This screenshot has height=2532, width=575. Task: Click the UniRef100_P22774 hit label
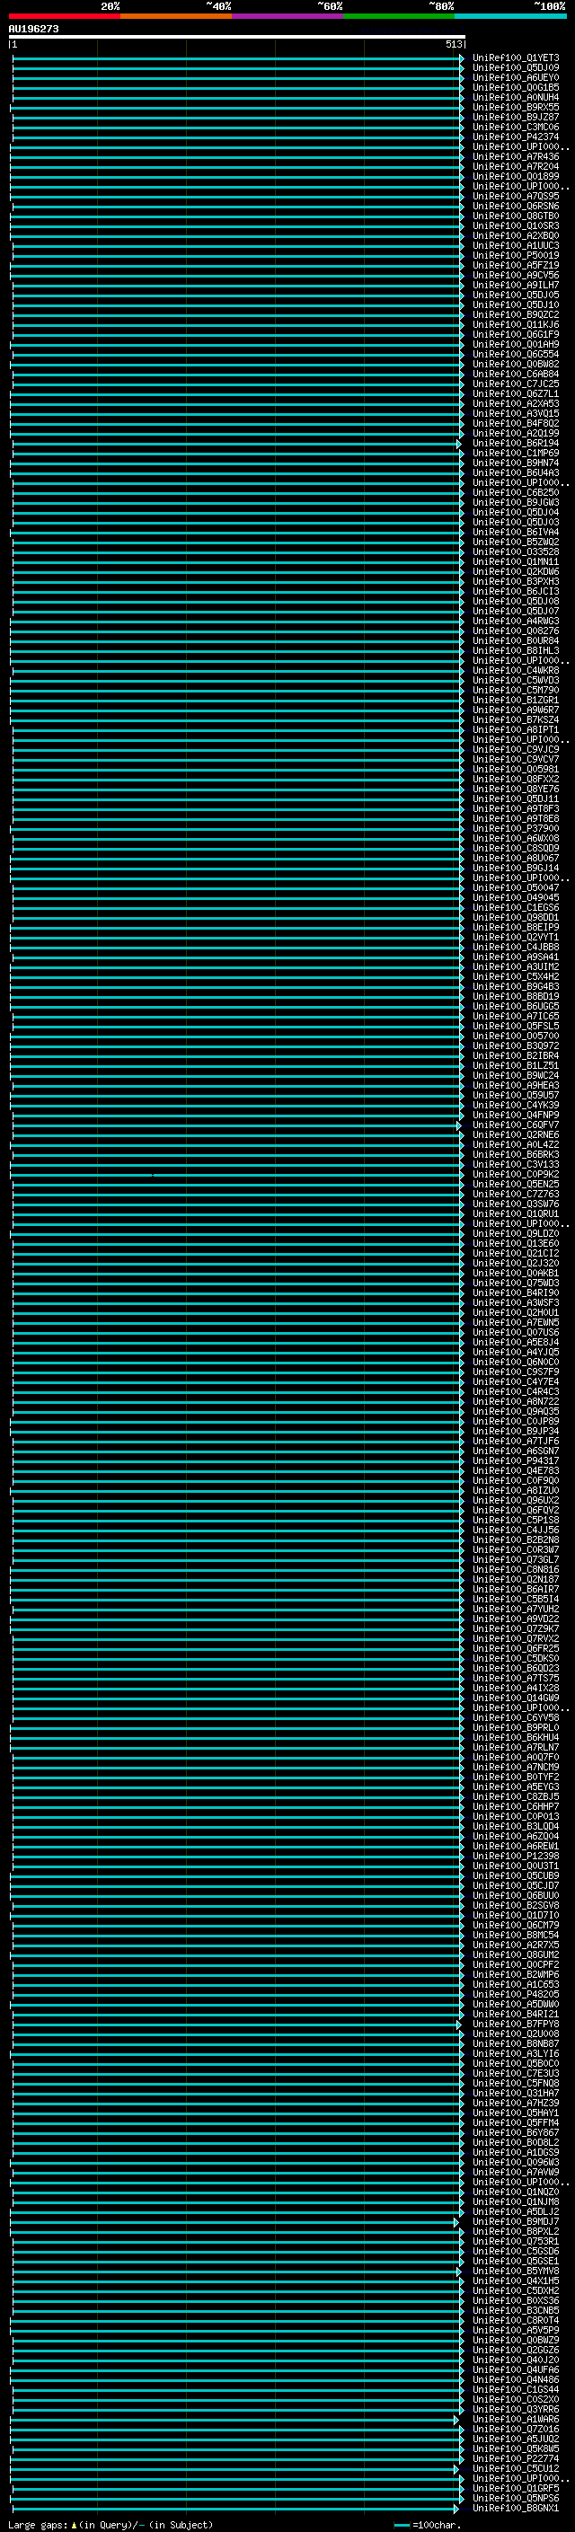pos(516,2459)
